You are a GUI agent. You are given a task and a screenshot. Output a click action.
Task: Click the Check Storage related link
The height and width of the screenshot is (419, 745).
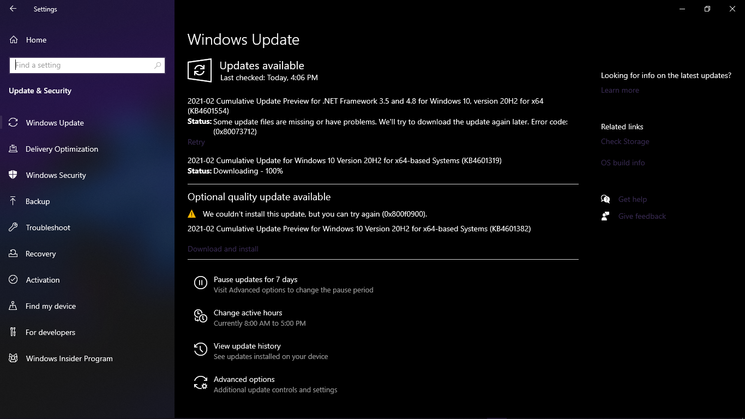[x=625, y=141]
